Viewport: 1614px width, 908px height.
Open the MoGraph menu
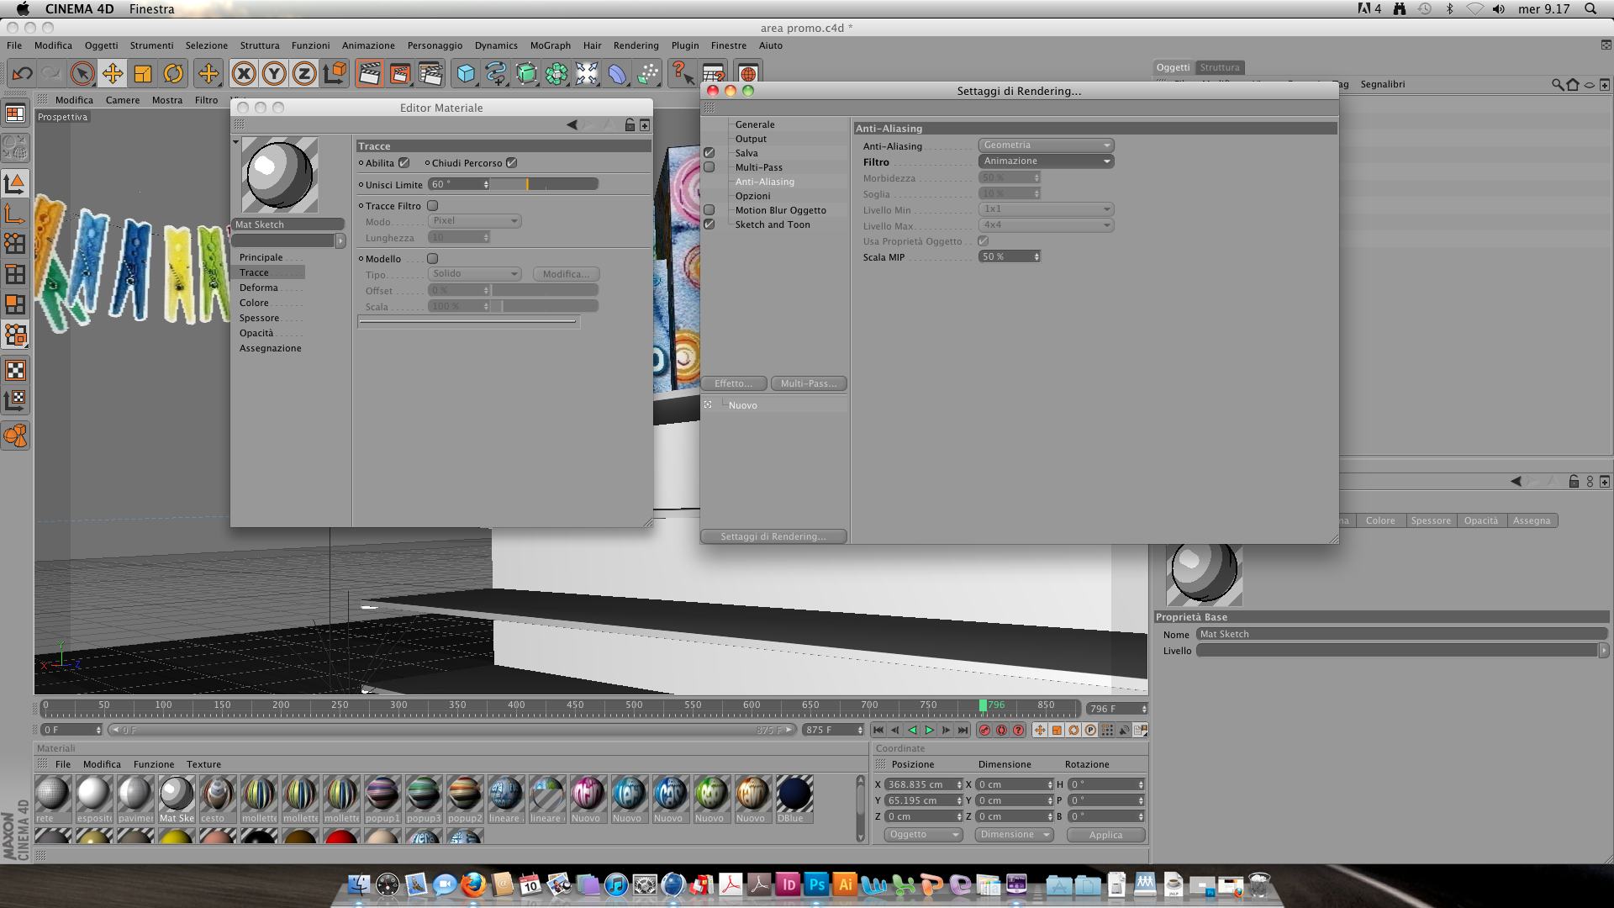click(550, 45)
